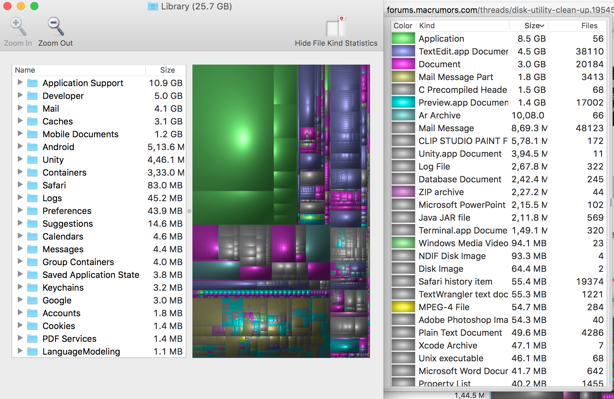Select the Cookies folder icon

click(x=32, y=326)
